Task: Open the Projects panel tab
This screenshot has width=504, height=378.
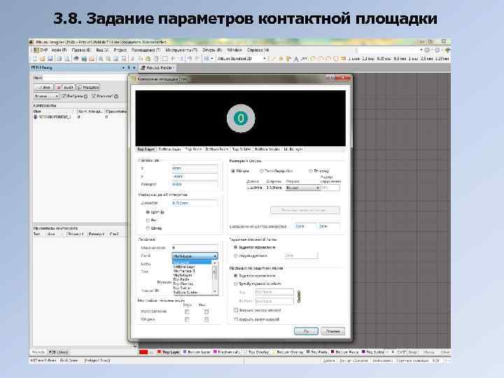Action: [38, 352]
